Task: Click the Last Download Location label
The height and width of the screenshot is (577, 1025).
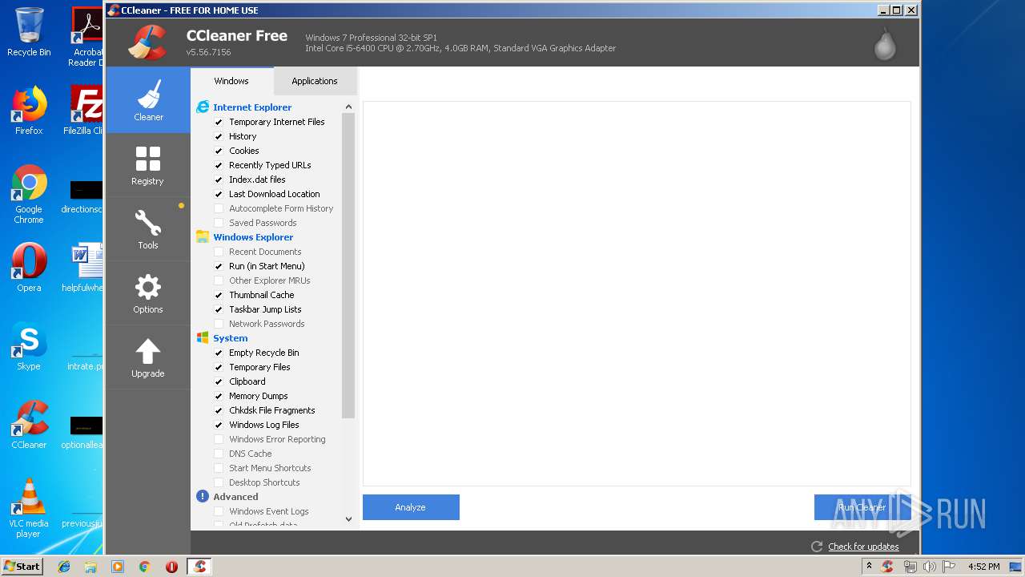Action: pos(275,194)
